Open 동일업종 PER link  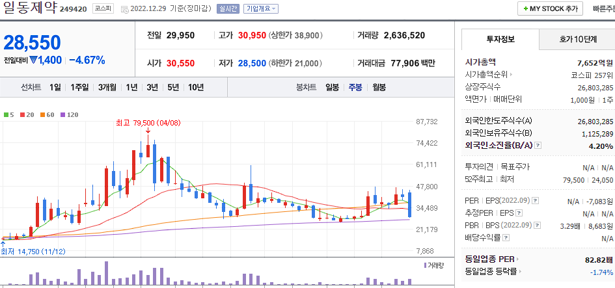(x=491, y=259)
